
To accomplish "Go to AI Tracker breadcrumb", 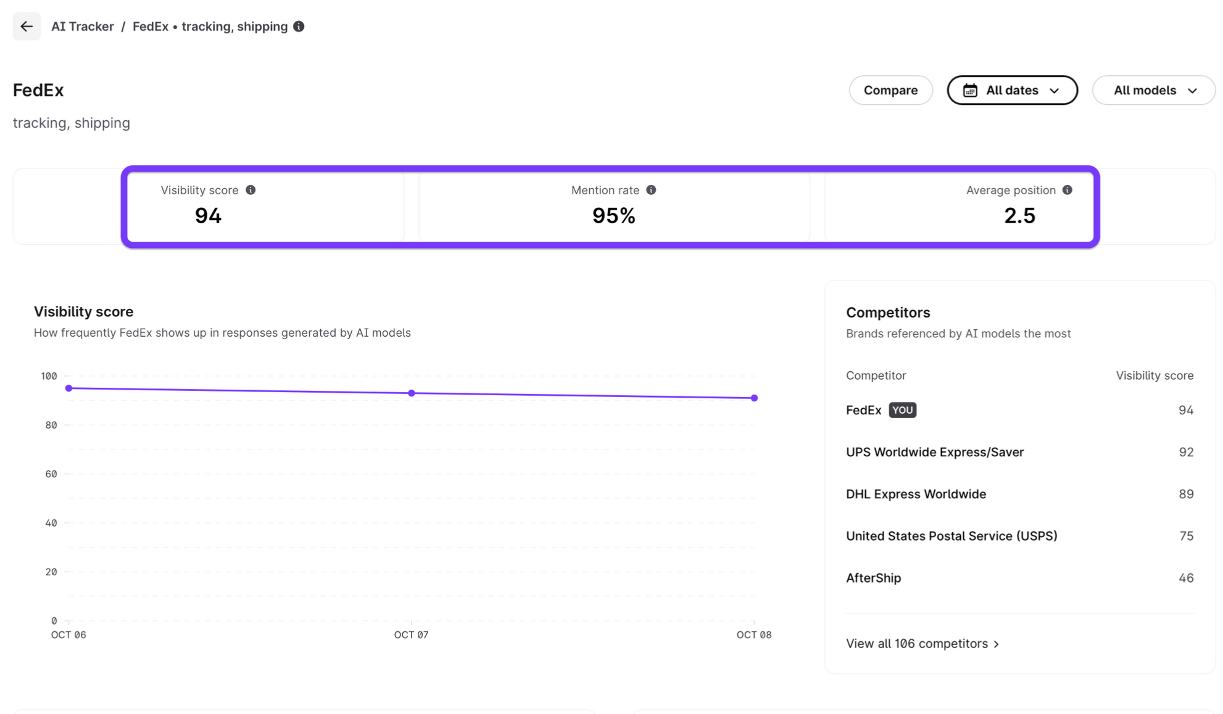I will point(83,27).
